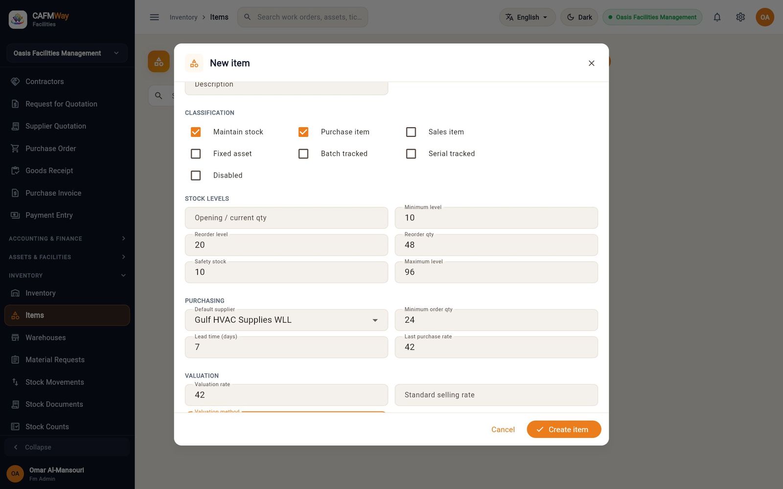Click the Supplier Quotation icon
The width and height of the screenshot is (783, 489).
coord(15,126)
